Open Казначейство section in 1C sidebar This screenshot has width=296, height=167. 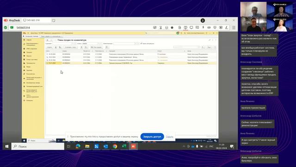tap(31, 74)
